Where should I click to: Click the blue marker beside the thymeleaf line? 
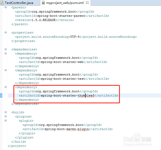tap(1, 95)
